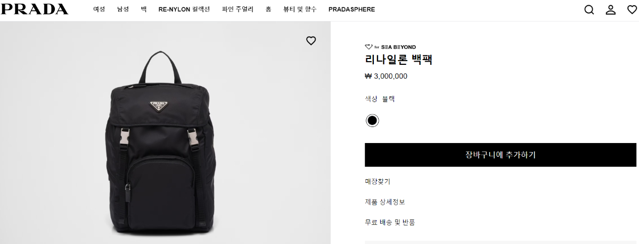
Task: Open the search magnifier icon
Action: [x=589, y=10]
